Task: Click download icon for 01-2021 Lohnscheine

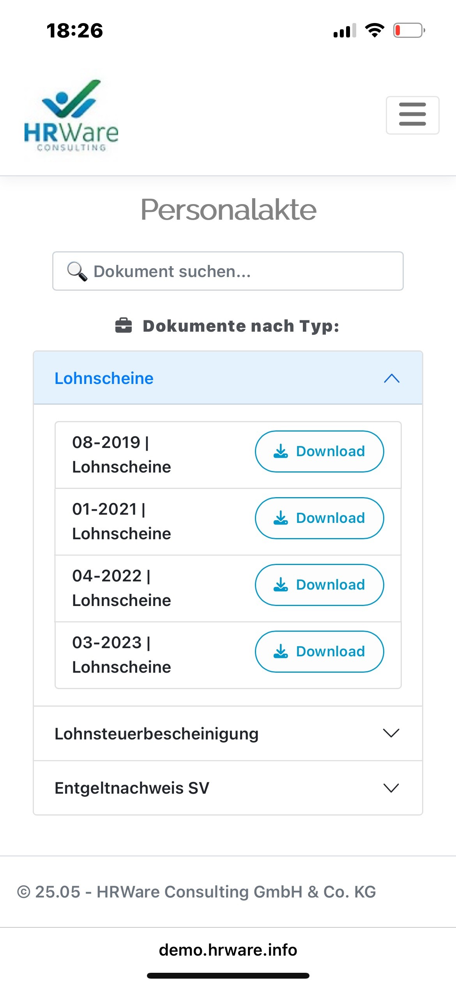Action: 281,518
